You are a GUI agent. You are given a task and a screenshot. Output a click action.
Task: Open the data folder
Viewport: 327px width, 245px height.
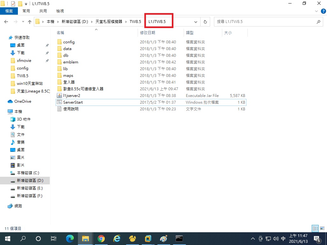coord(67,48)
